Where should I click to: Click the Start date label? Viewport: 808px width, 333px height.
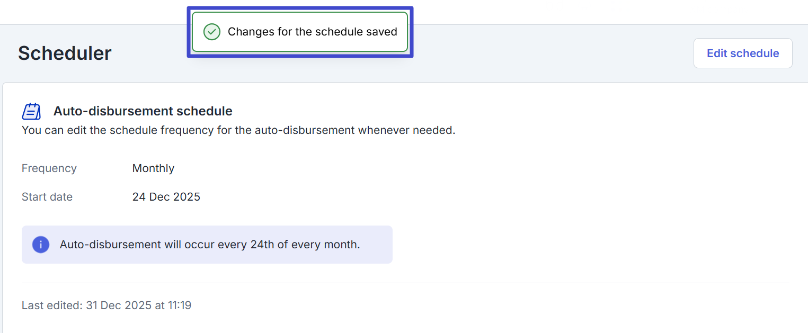point(47,197)
